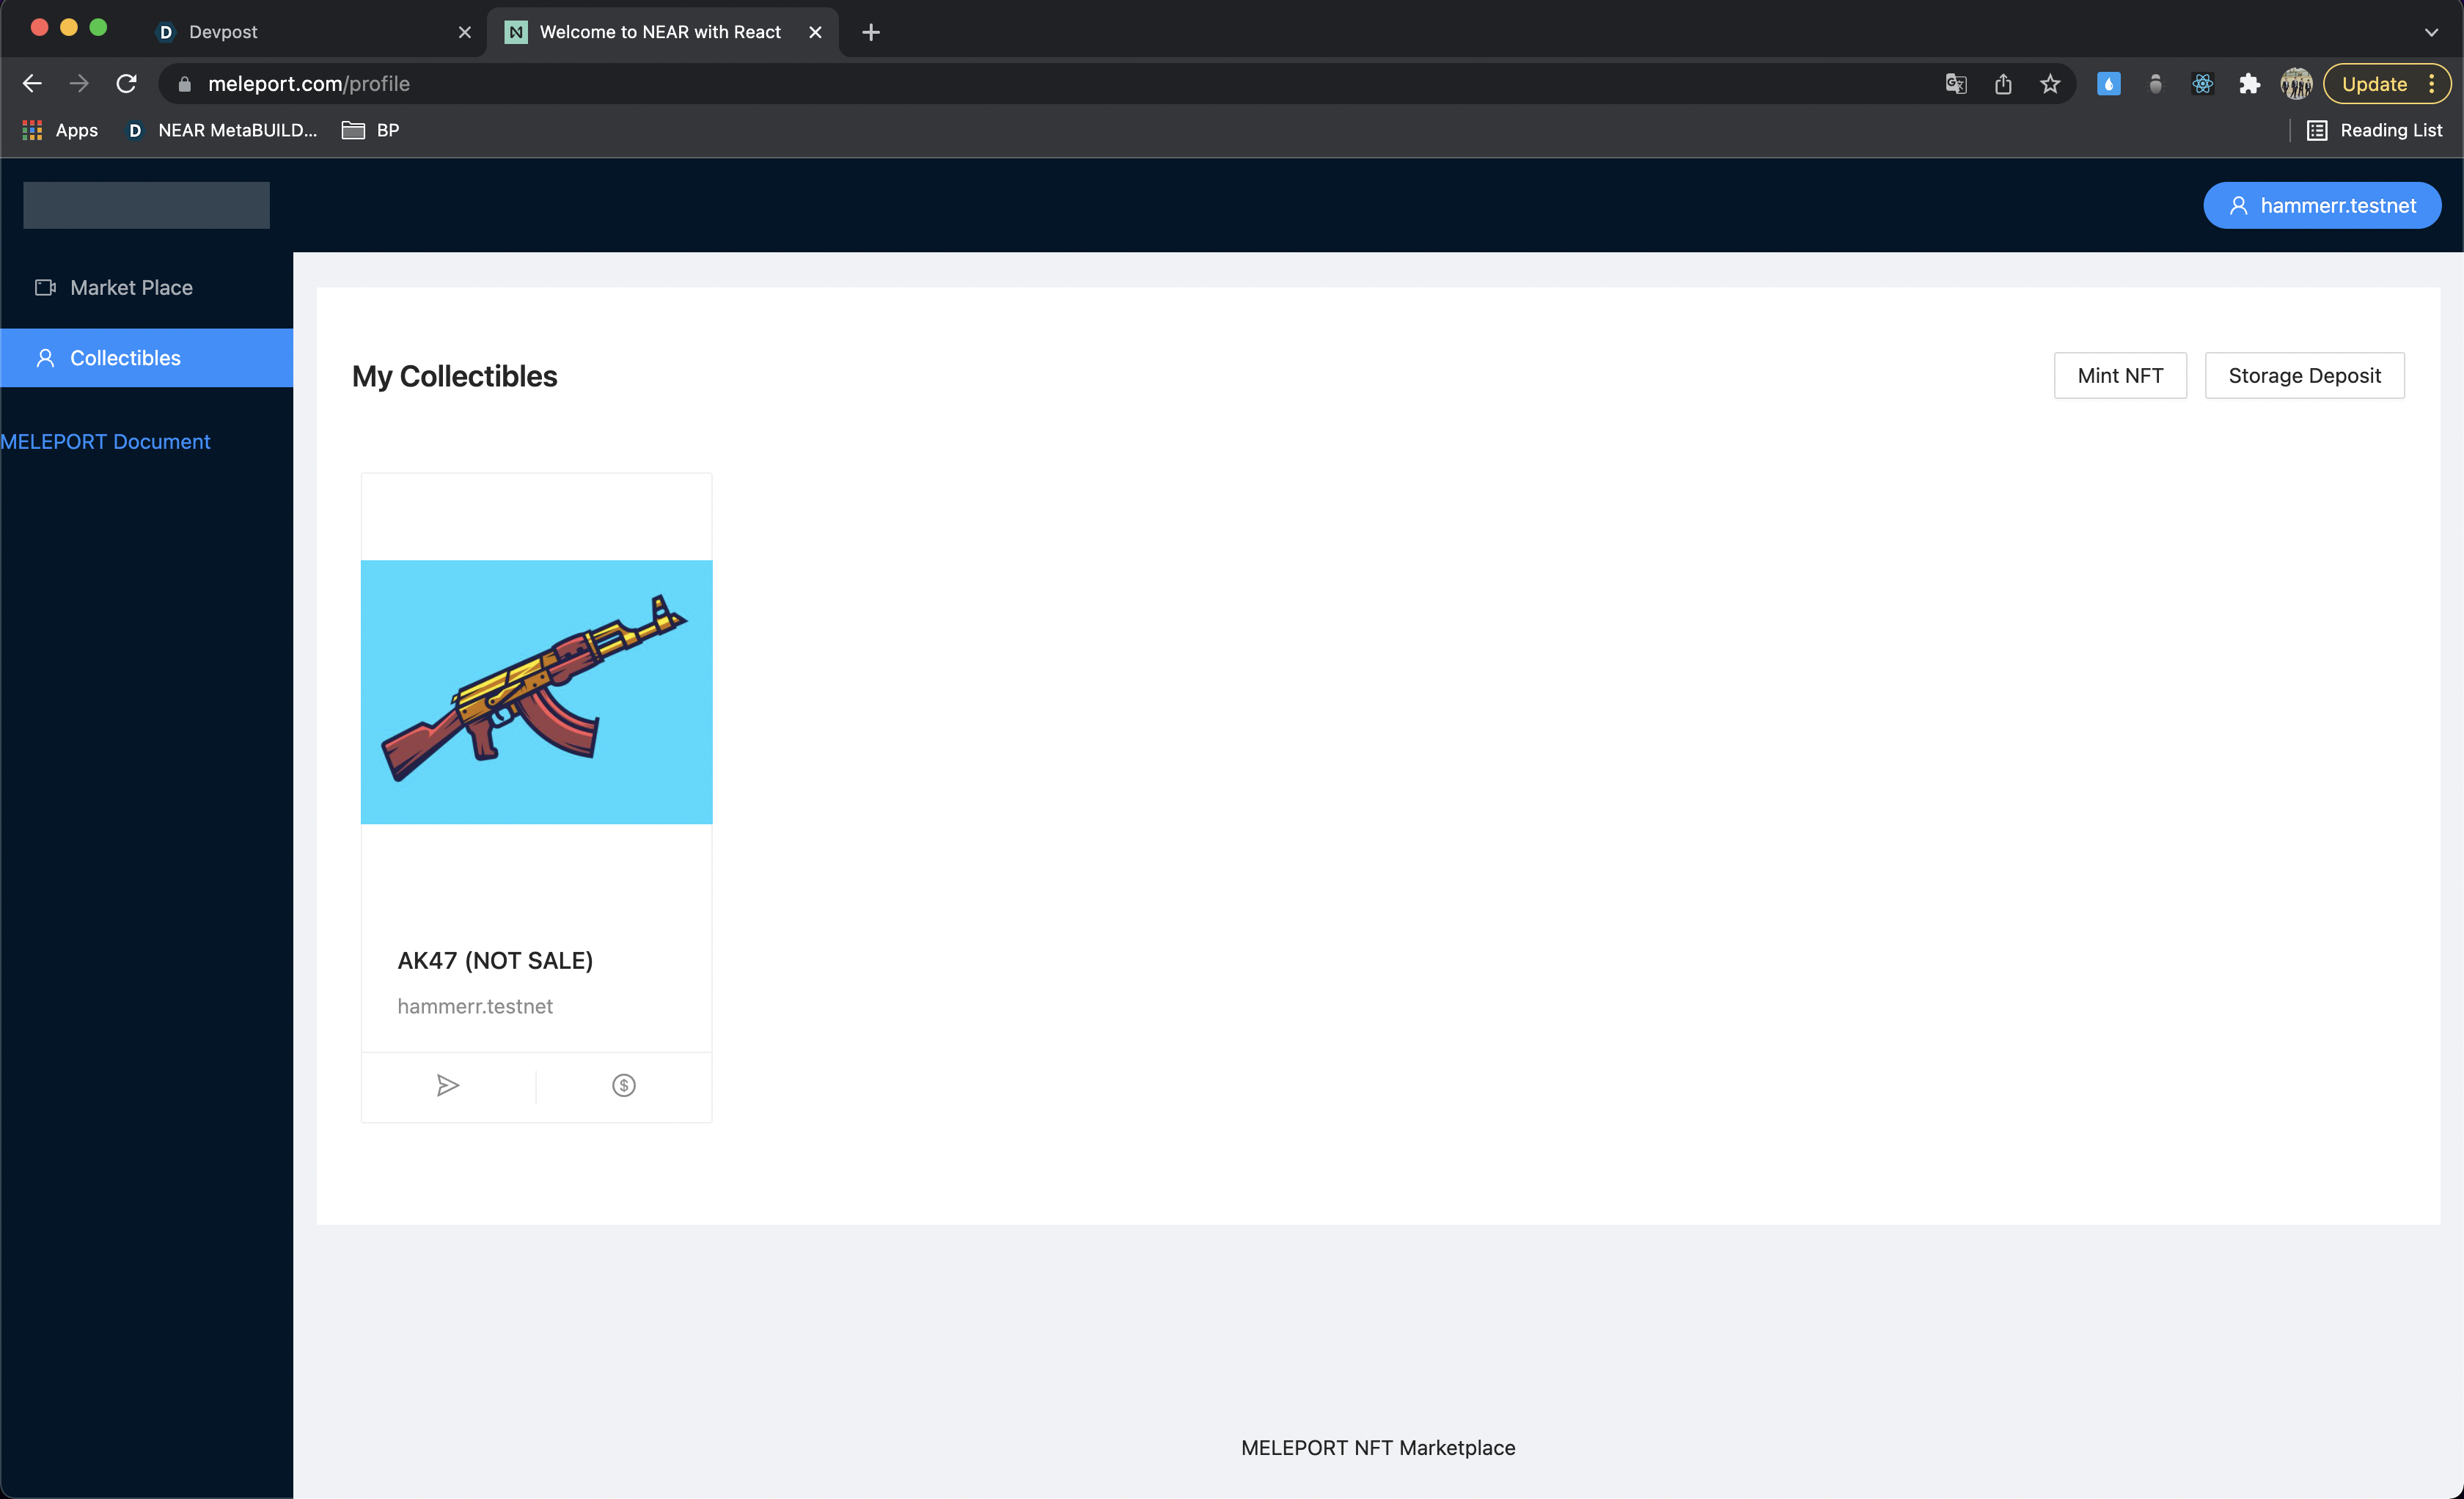2464x1499 pixels.
Task: Expand the tab search chevron
Action: pos(2431,32)
